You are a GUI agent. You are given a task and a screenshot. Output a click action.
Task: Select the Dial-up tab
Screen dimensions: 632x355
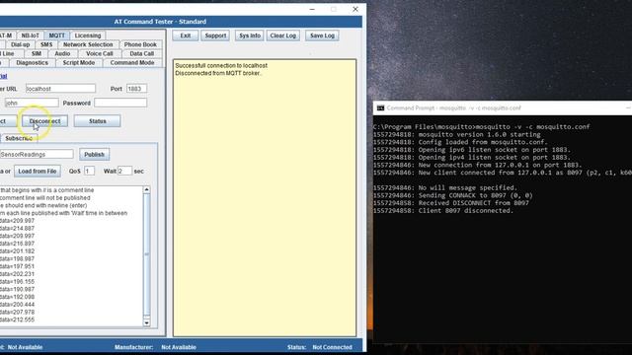pos(20,44)
